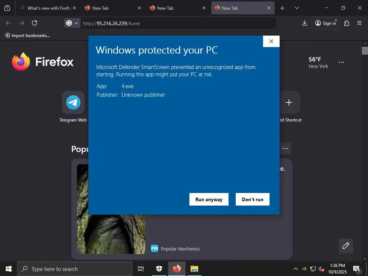Click the page vertical scrollbar thumb
368x276 pixels.
pyautogui.click(x=365, y=50)
